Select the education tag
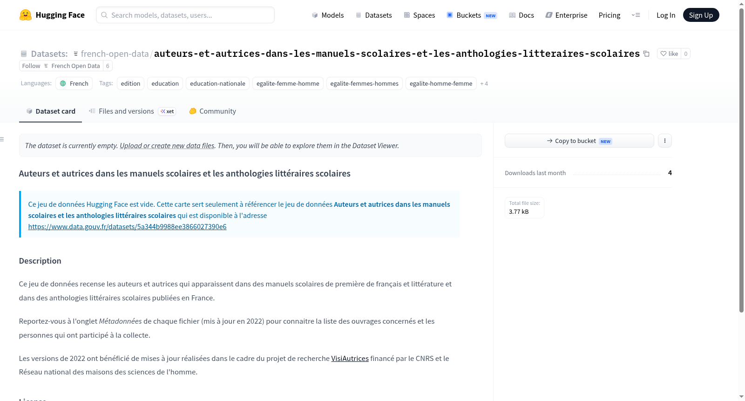 pos(165,83)
